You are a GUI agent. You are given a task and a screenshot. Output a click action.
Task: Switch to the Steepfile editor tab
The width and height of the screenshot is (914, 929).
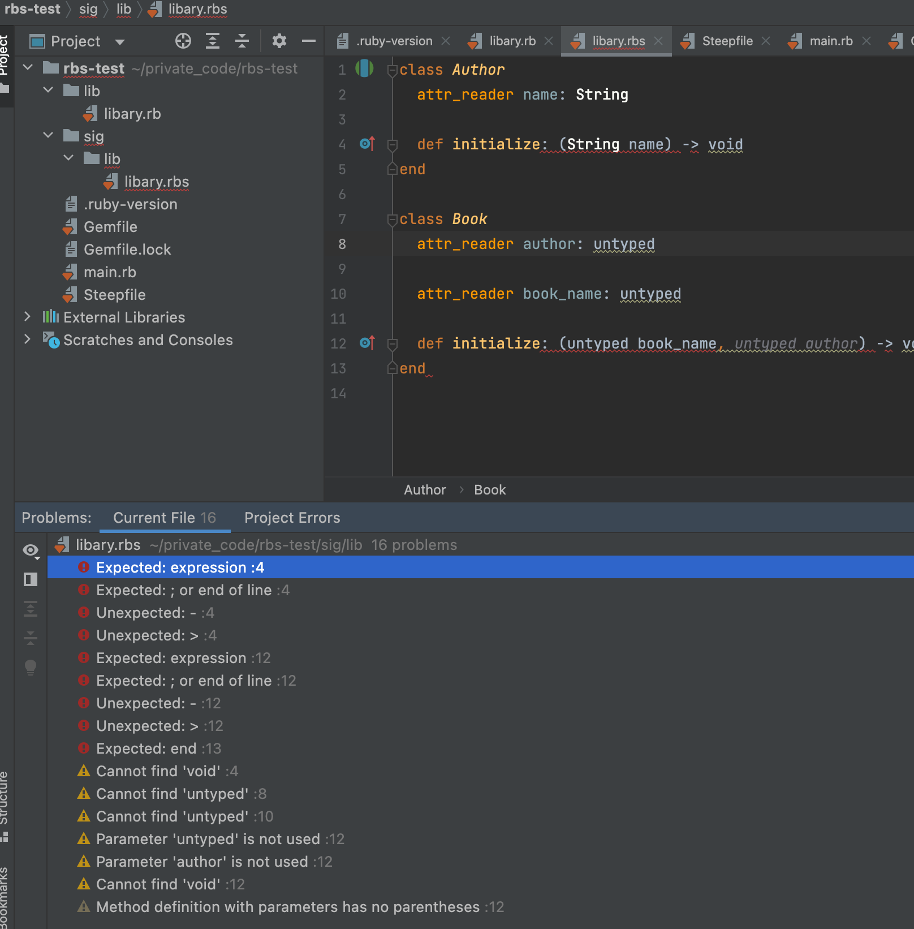tap(726, 41)
